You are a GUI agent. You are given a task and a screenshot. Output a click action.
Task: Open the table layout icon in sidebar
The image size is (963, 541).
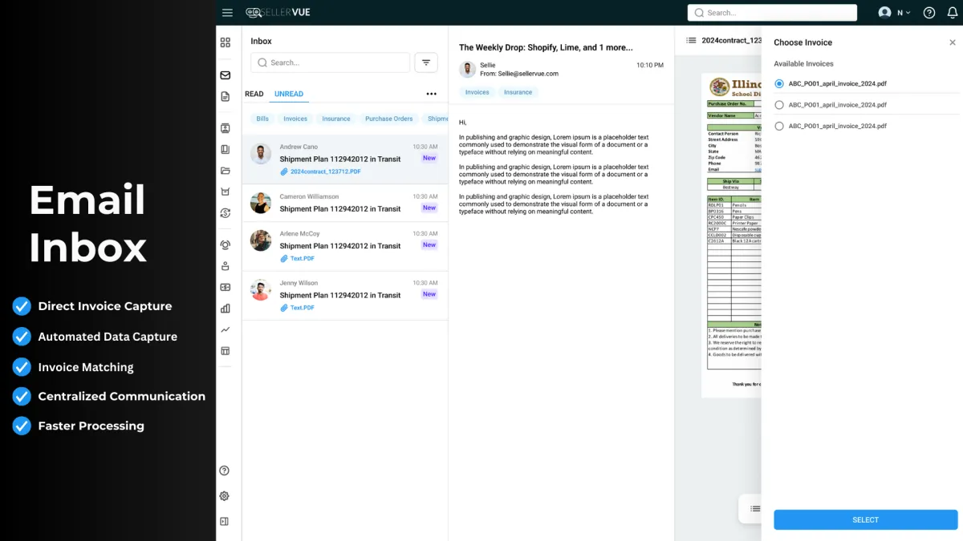tap(226, 350)
